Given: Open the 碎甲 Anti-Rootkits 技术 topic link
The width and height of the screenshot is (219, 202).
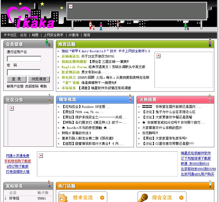Looking at the screenshot, I should click(106, 51).
